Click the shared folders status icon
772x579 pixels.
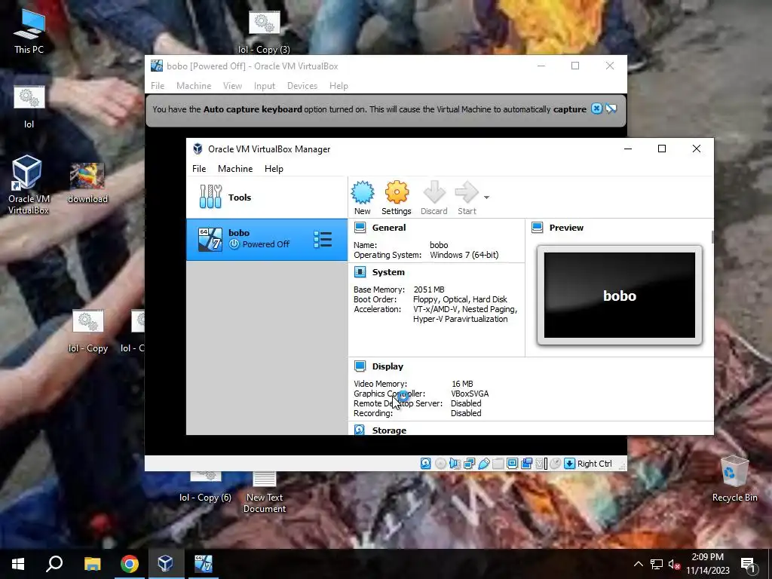(498, 464)
